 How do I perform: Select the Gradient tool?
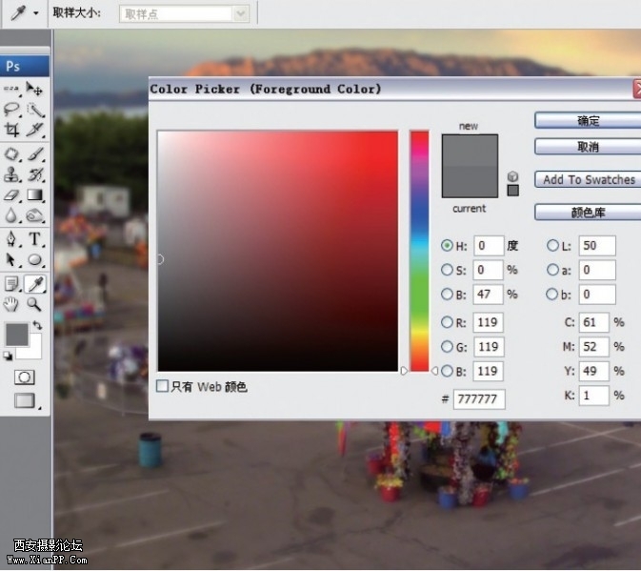pos(35,195)
